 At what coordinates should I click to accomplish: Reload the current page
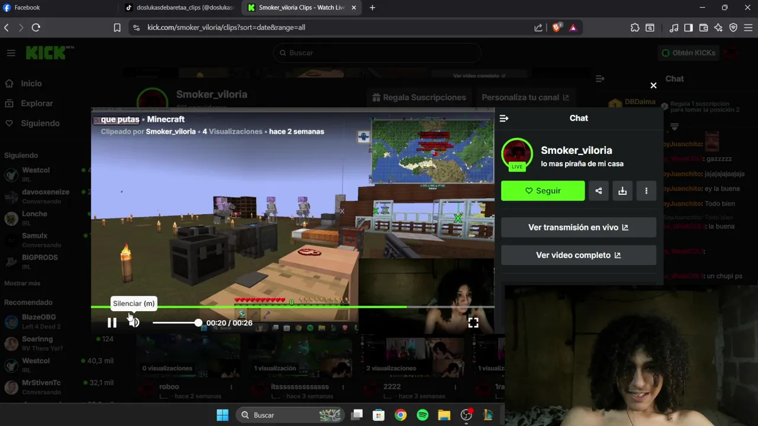[x=36, y=27]
